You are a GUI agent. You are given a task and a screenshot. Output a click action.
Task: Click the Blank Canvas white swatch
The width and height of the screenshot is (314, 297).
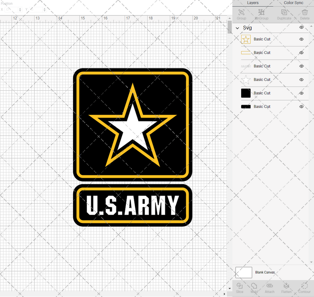244,272
